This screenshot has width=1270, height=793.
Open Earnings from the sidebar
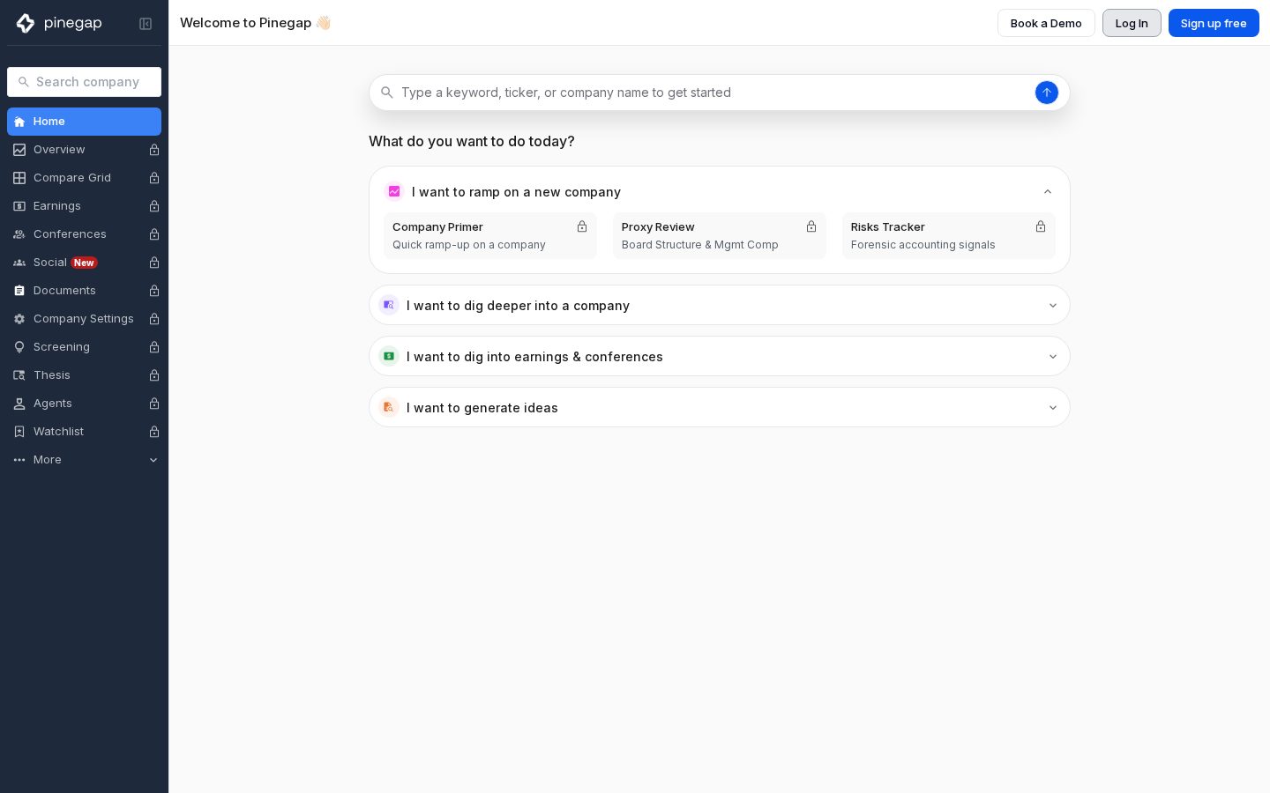click(84, 206)
